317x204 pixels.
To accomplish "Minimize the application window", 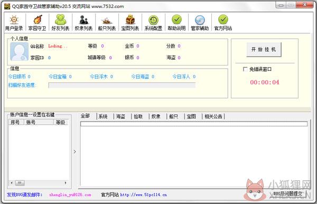I will (281, 5).
